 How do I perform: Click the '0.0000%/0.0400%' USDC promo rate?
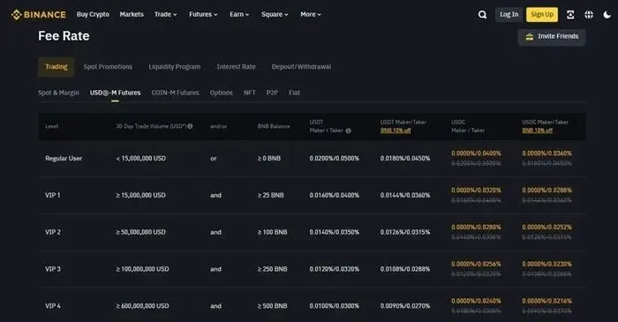coord(476,154)
